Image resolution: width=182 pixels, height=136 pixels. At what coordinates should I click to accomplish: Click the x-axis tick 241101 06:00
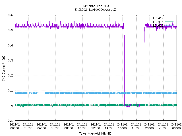click(55, 126)
